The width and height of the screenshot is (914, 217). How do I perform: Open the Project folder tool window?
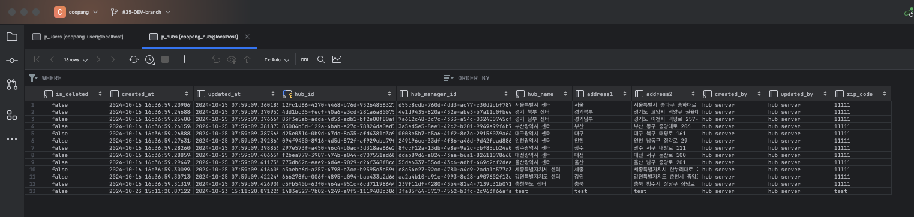(x=11, y=37)
